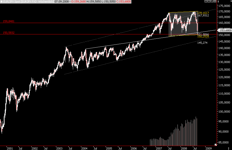232x150 pixels.
Task: Click the white 167,9312 trendline label
Action: click(x=203, y=15)
